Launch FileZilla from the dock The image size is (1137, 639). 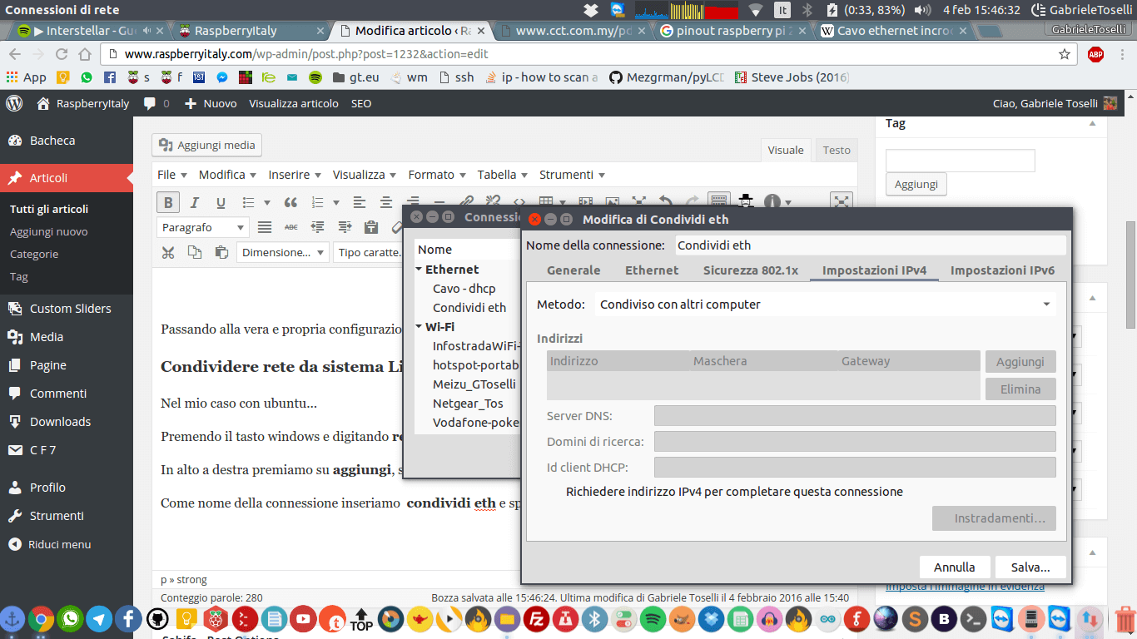tap(538, 619)
